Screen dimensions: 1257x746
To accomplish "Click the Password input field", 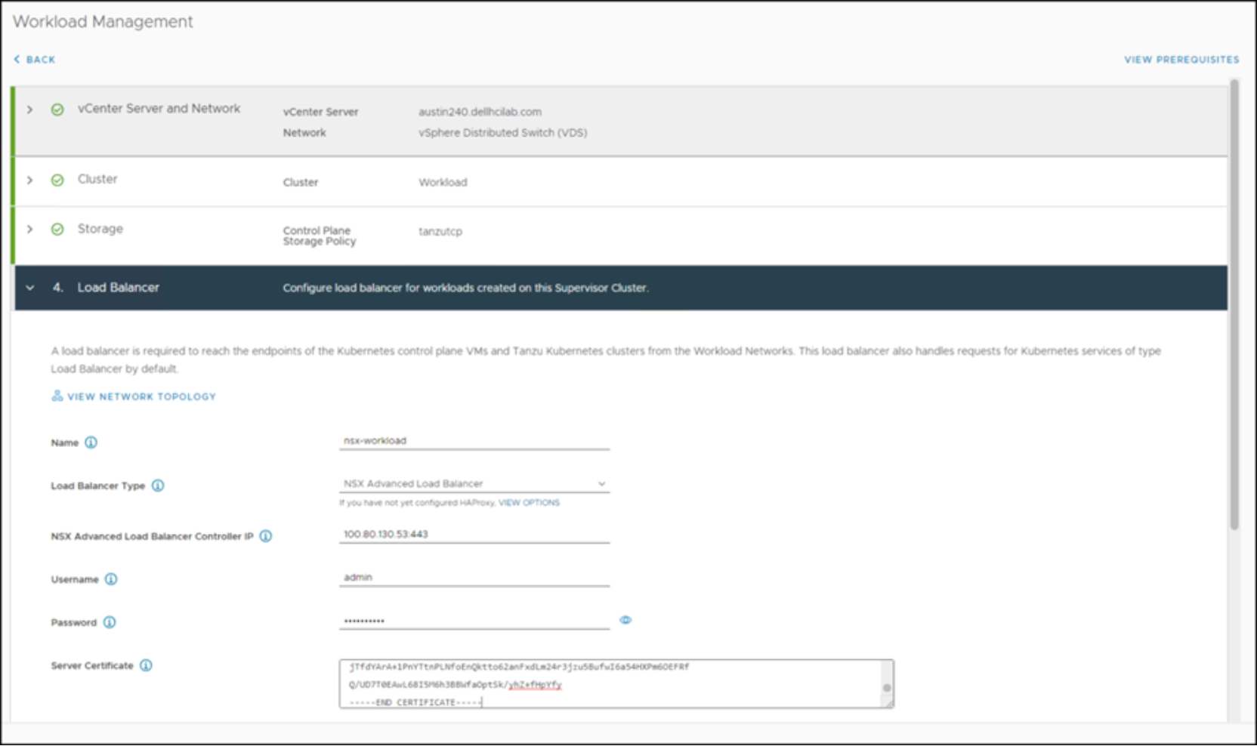I will pos(474,621).
